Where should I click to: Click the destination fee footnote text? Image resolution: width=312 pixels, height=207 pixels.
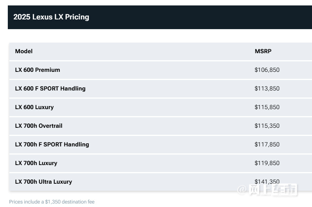point(52,202)
